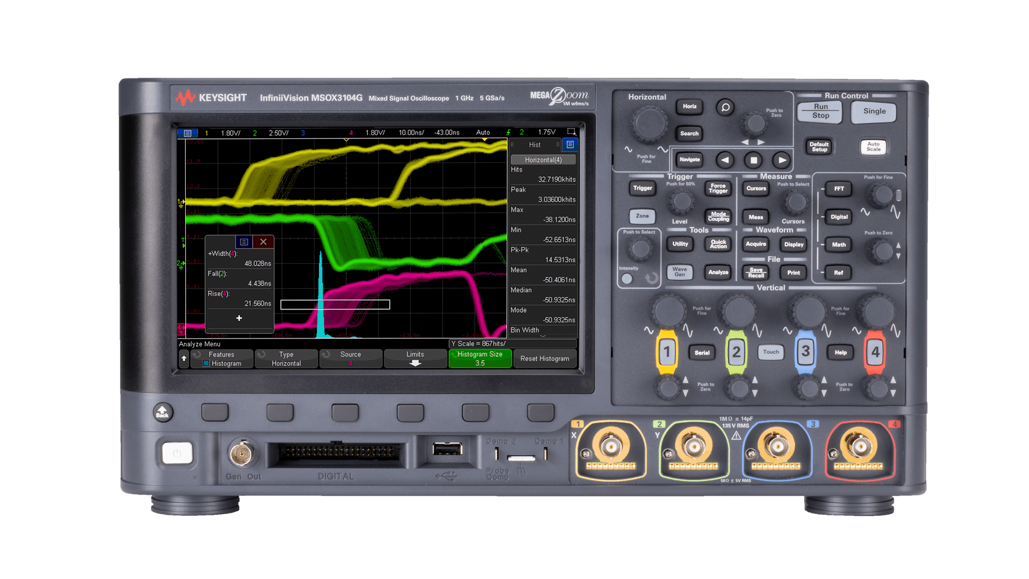Screen dimensions: 1029x579
Task: Toggle the Touch screen key
Action: click(770, 352)
